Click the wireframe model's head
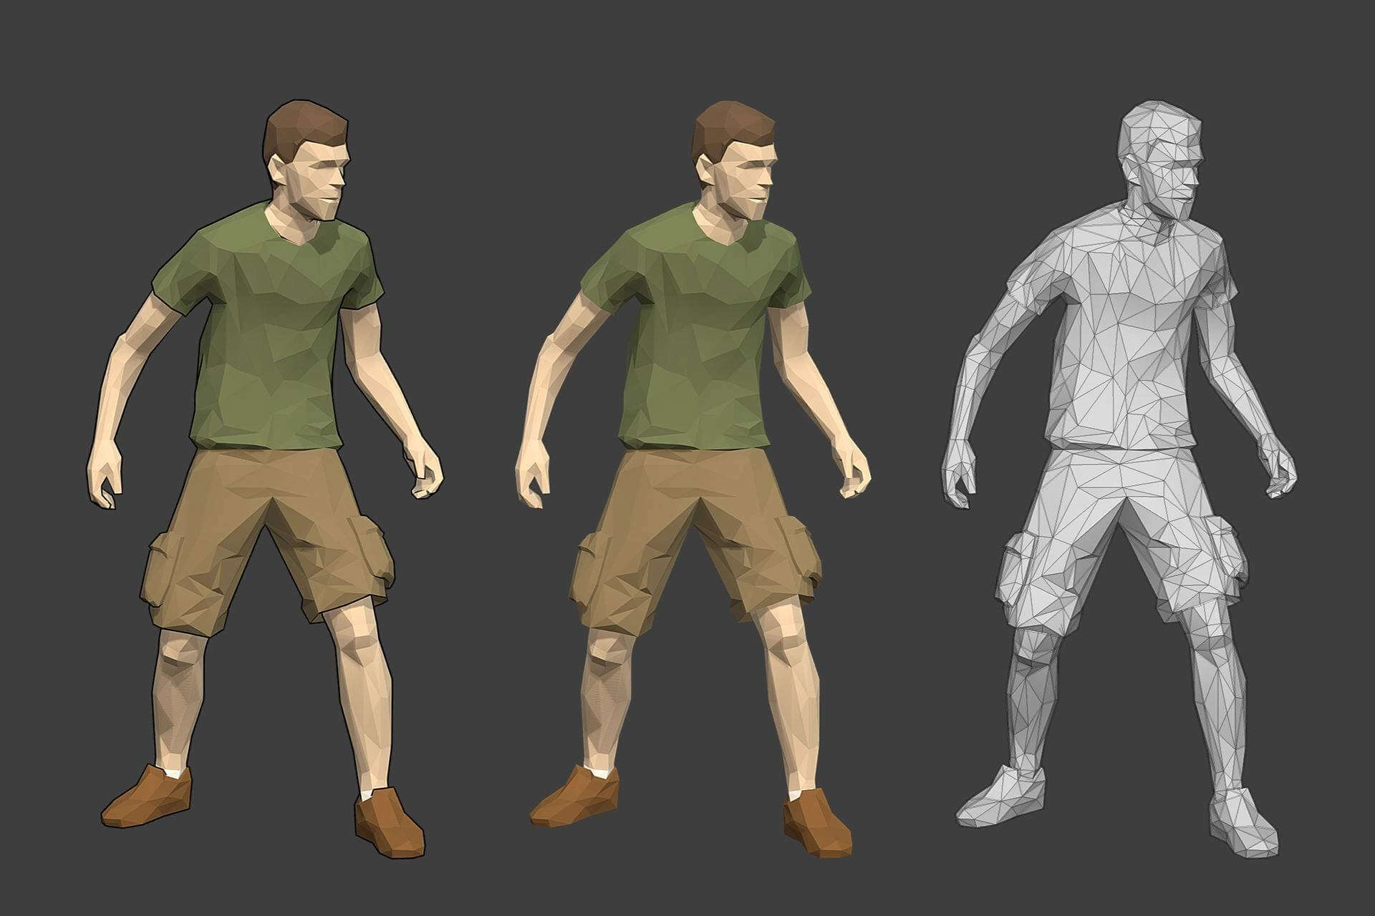This screenshot has width=1375, height=916. (x=1164, y=161)
